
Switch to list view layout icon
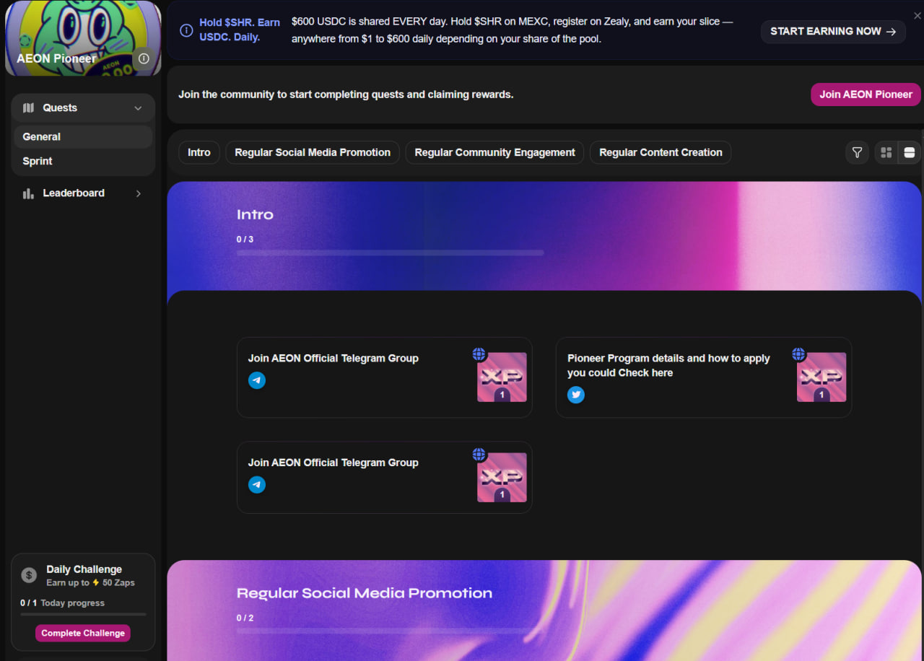910,152
